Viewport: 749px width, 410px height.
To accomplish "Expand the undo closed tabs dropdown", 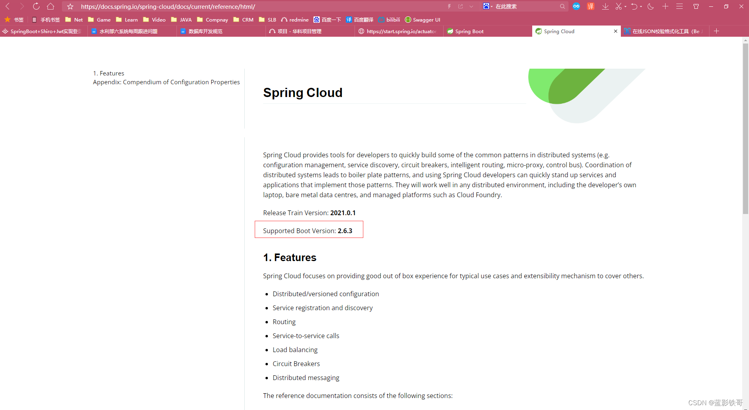I will (641, 6).
